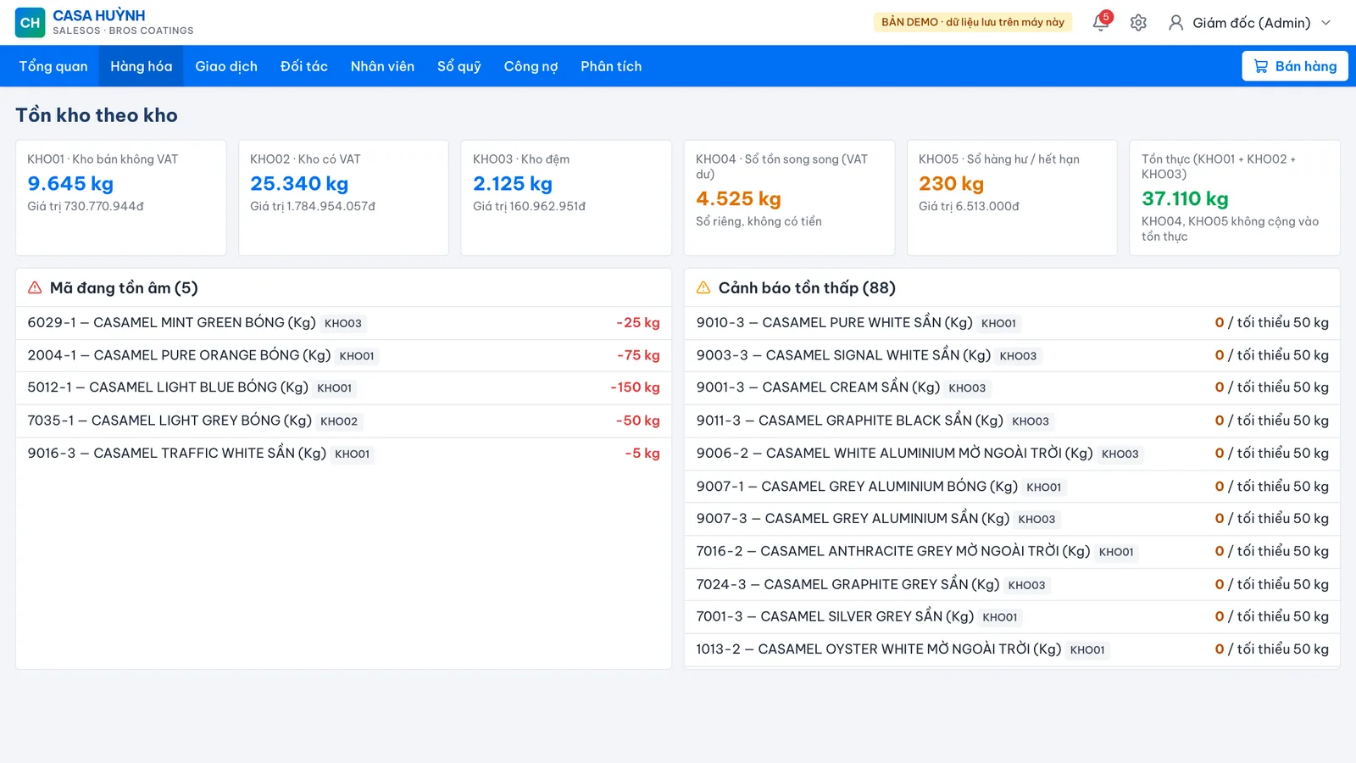
Task: Open the notifications bell icon
Action: click(1100, 23)
